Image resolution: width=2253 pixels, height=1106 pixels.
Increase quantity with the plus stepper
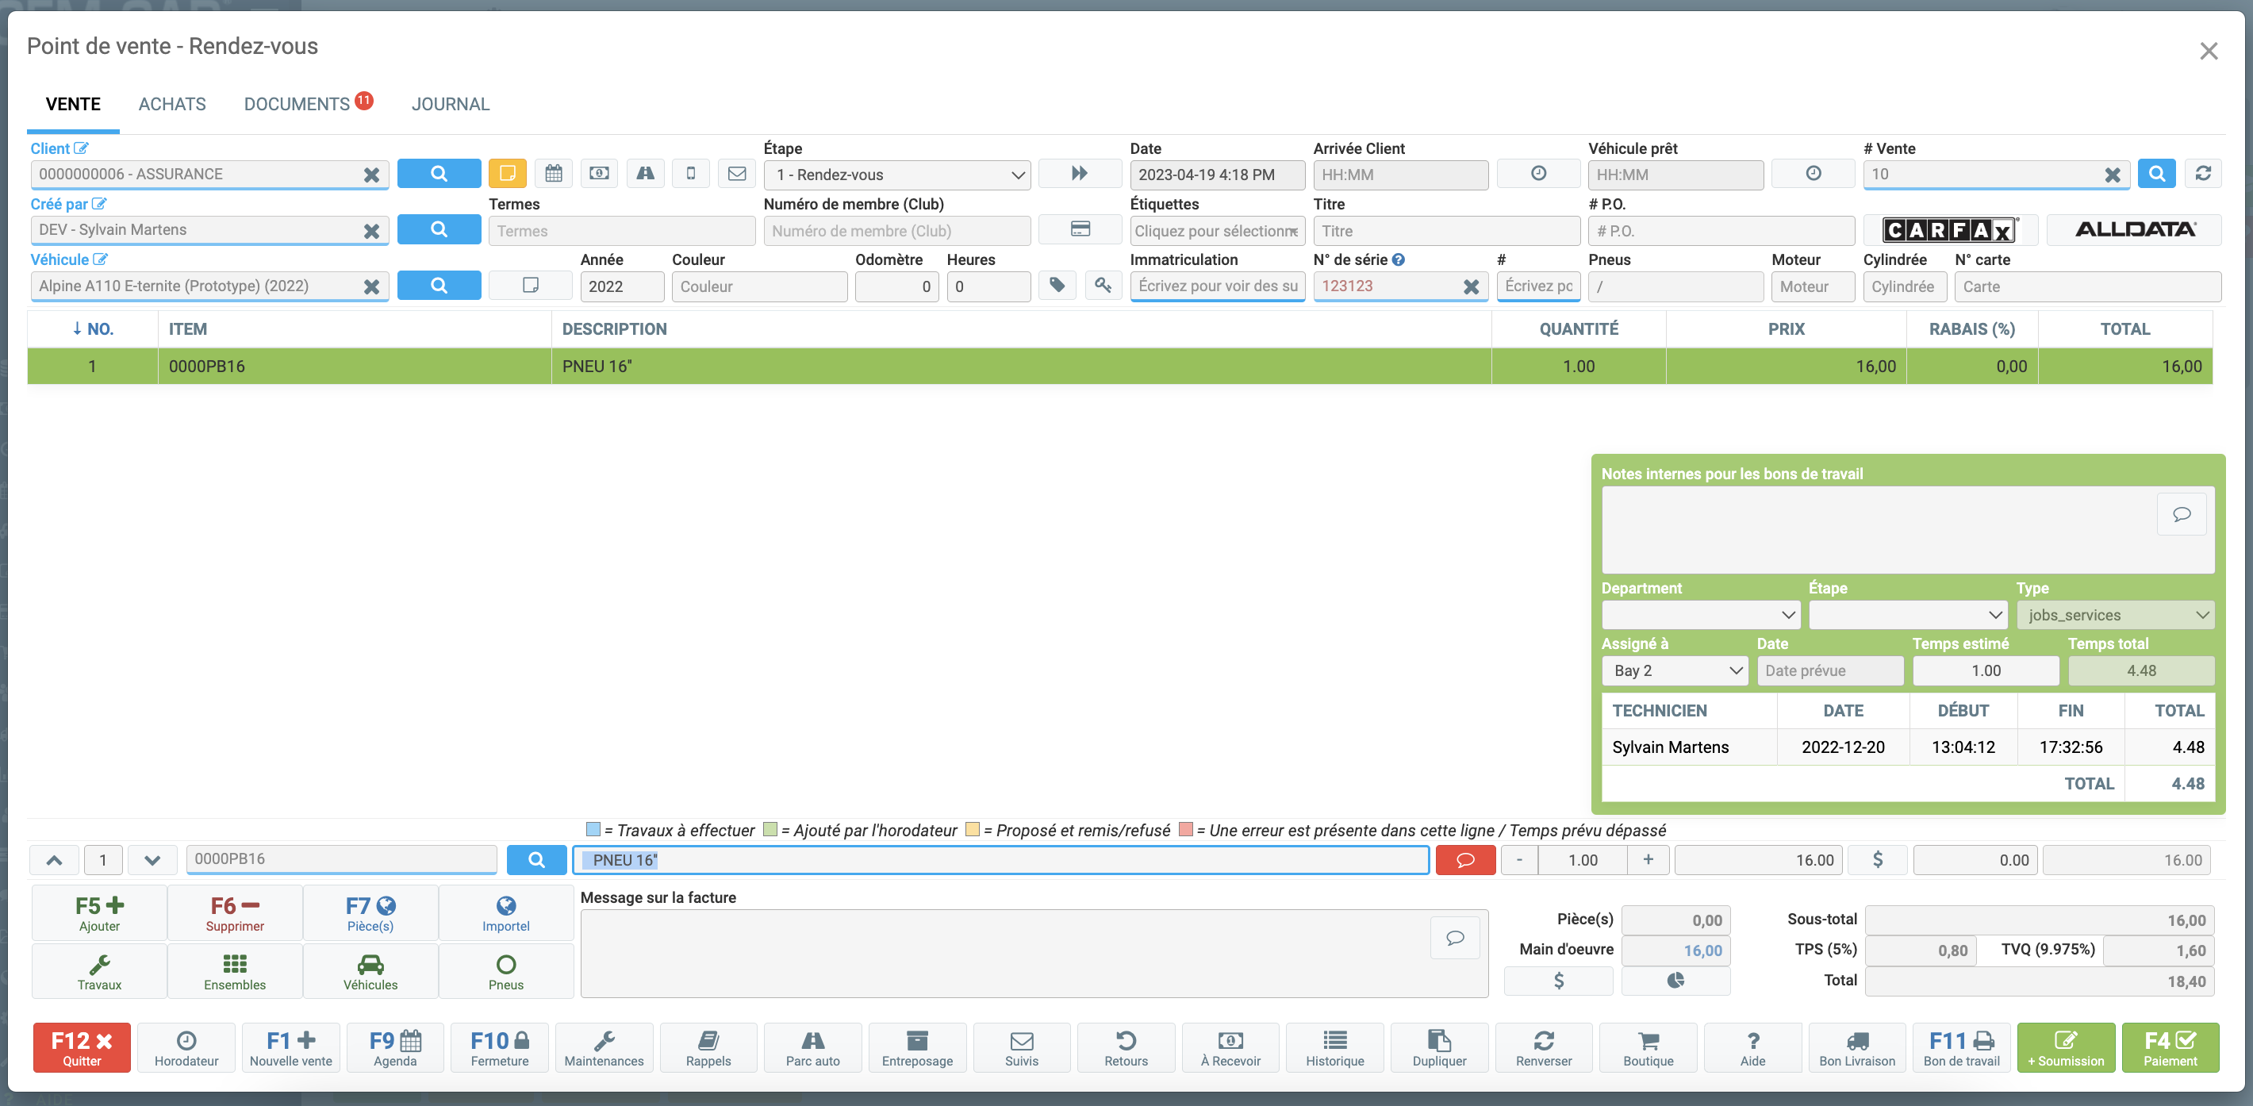tap(1648, 860)
